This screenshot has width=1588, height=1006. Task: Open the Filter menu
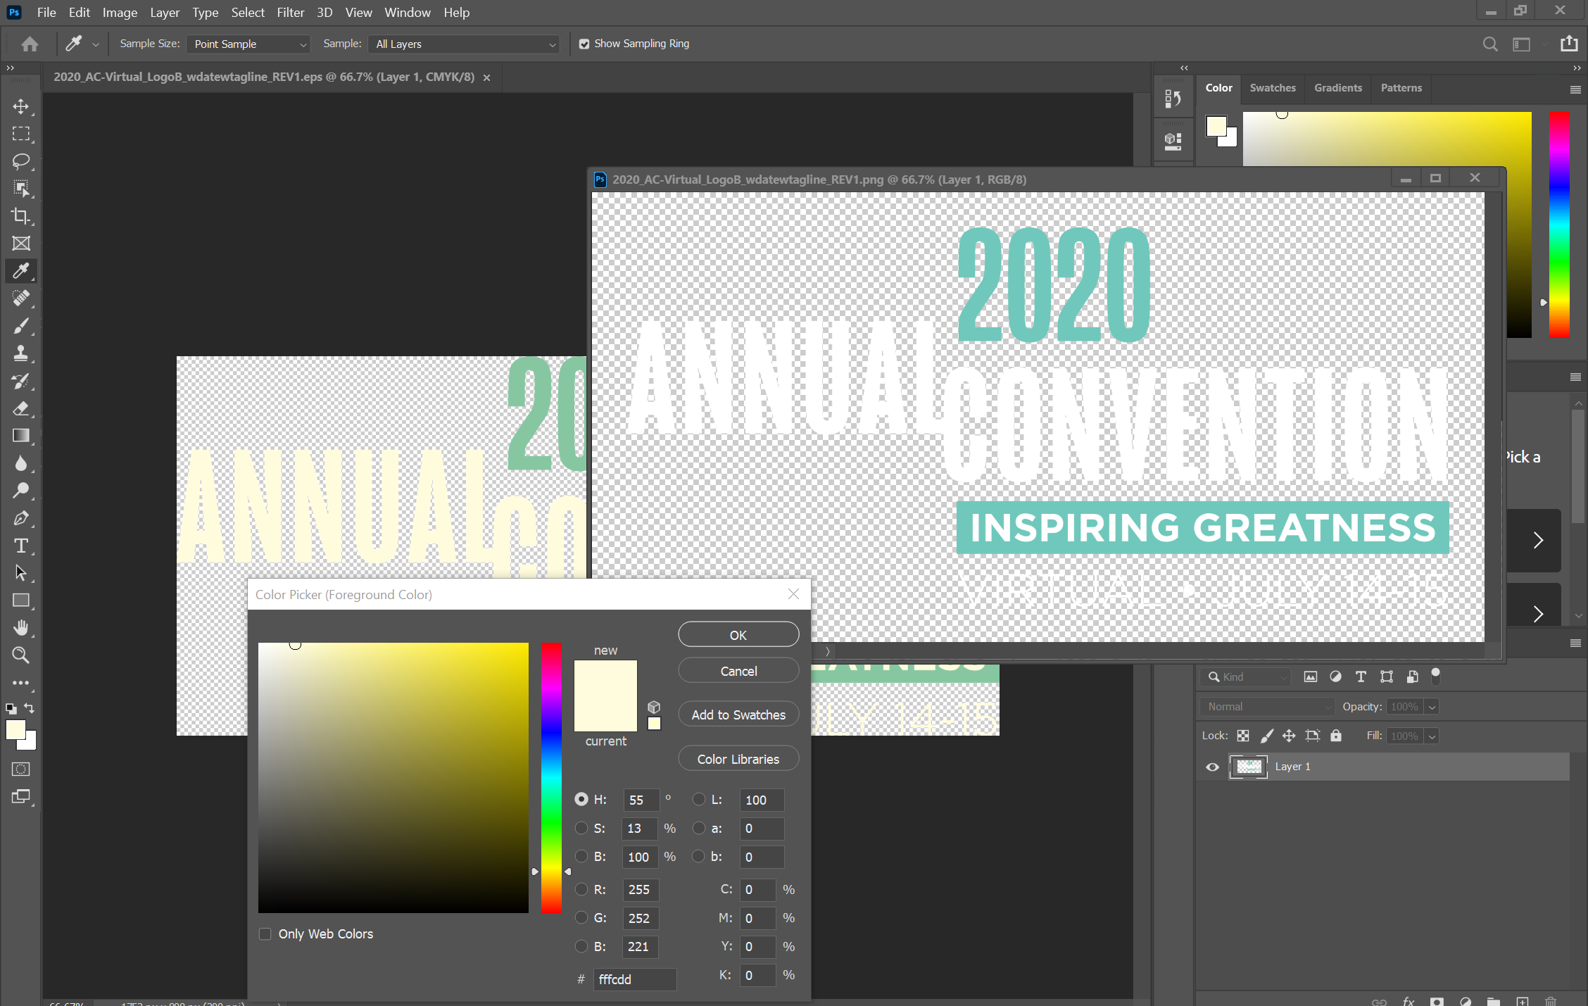coord(290,13)
